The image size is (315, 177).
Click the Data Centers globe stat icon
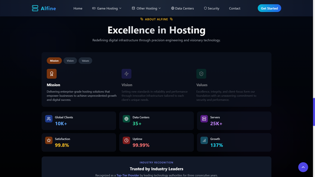tap(126, 119)
